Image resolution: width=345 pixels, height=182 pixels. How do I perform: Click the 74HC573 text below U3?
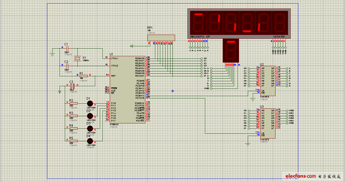264,140
